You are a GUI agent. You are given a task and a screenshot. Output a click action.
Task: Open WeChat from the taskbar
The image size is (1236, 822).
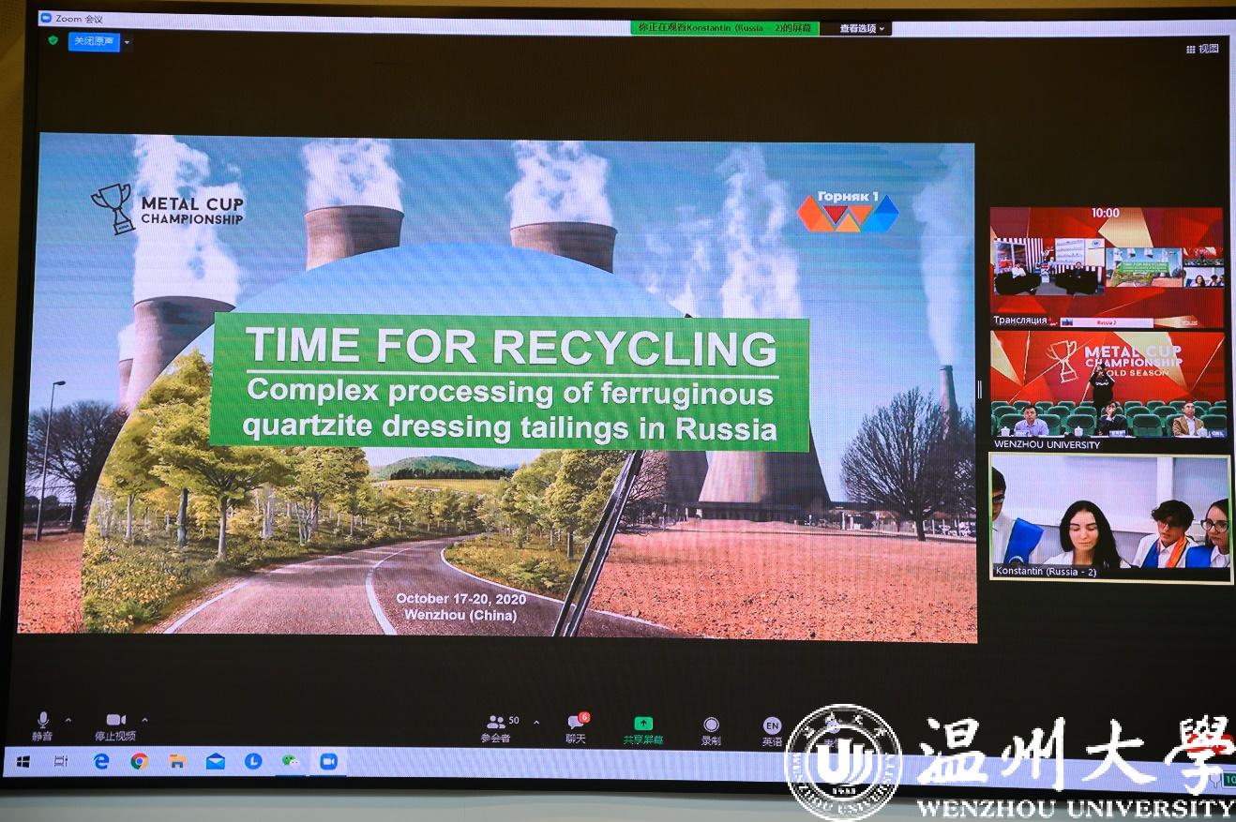click(291, 761)
